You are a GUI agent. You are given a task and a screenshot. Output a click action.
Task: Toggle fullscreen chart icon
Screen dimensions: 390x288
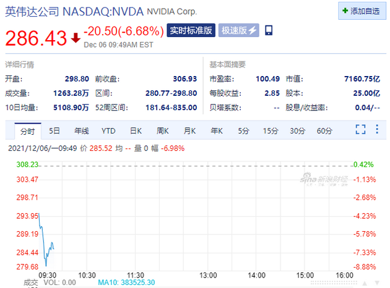pyautogui.click(x=360, y=129)
